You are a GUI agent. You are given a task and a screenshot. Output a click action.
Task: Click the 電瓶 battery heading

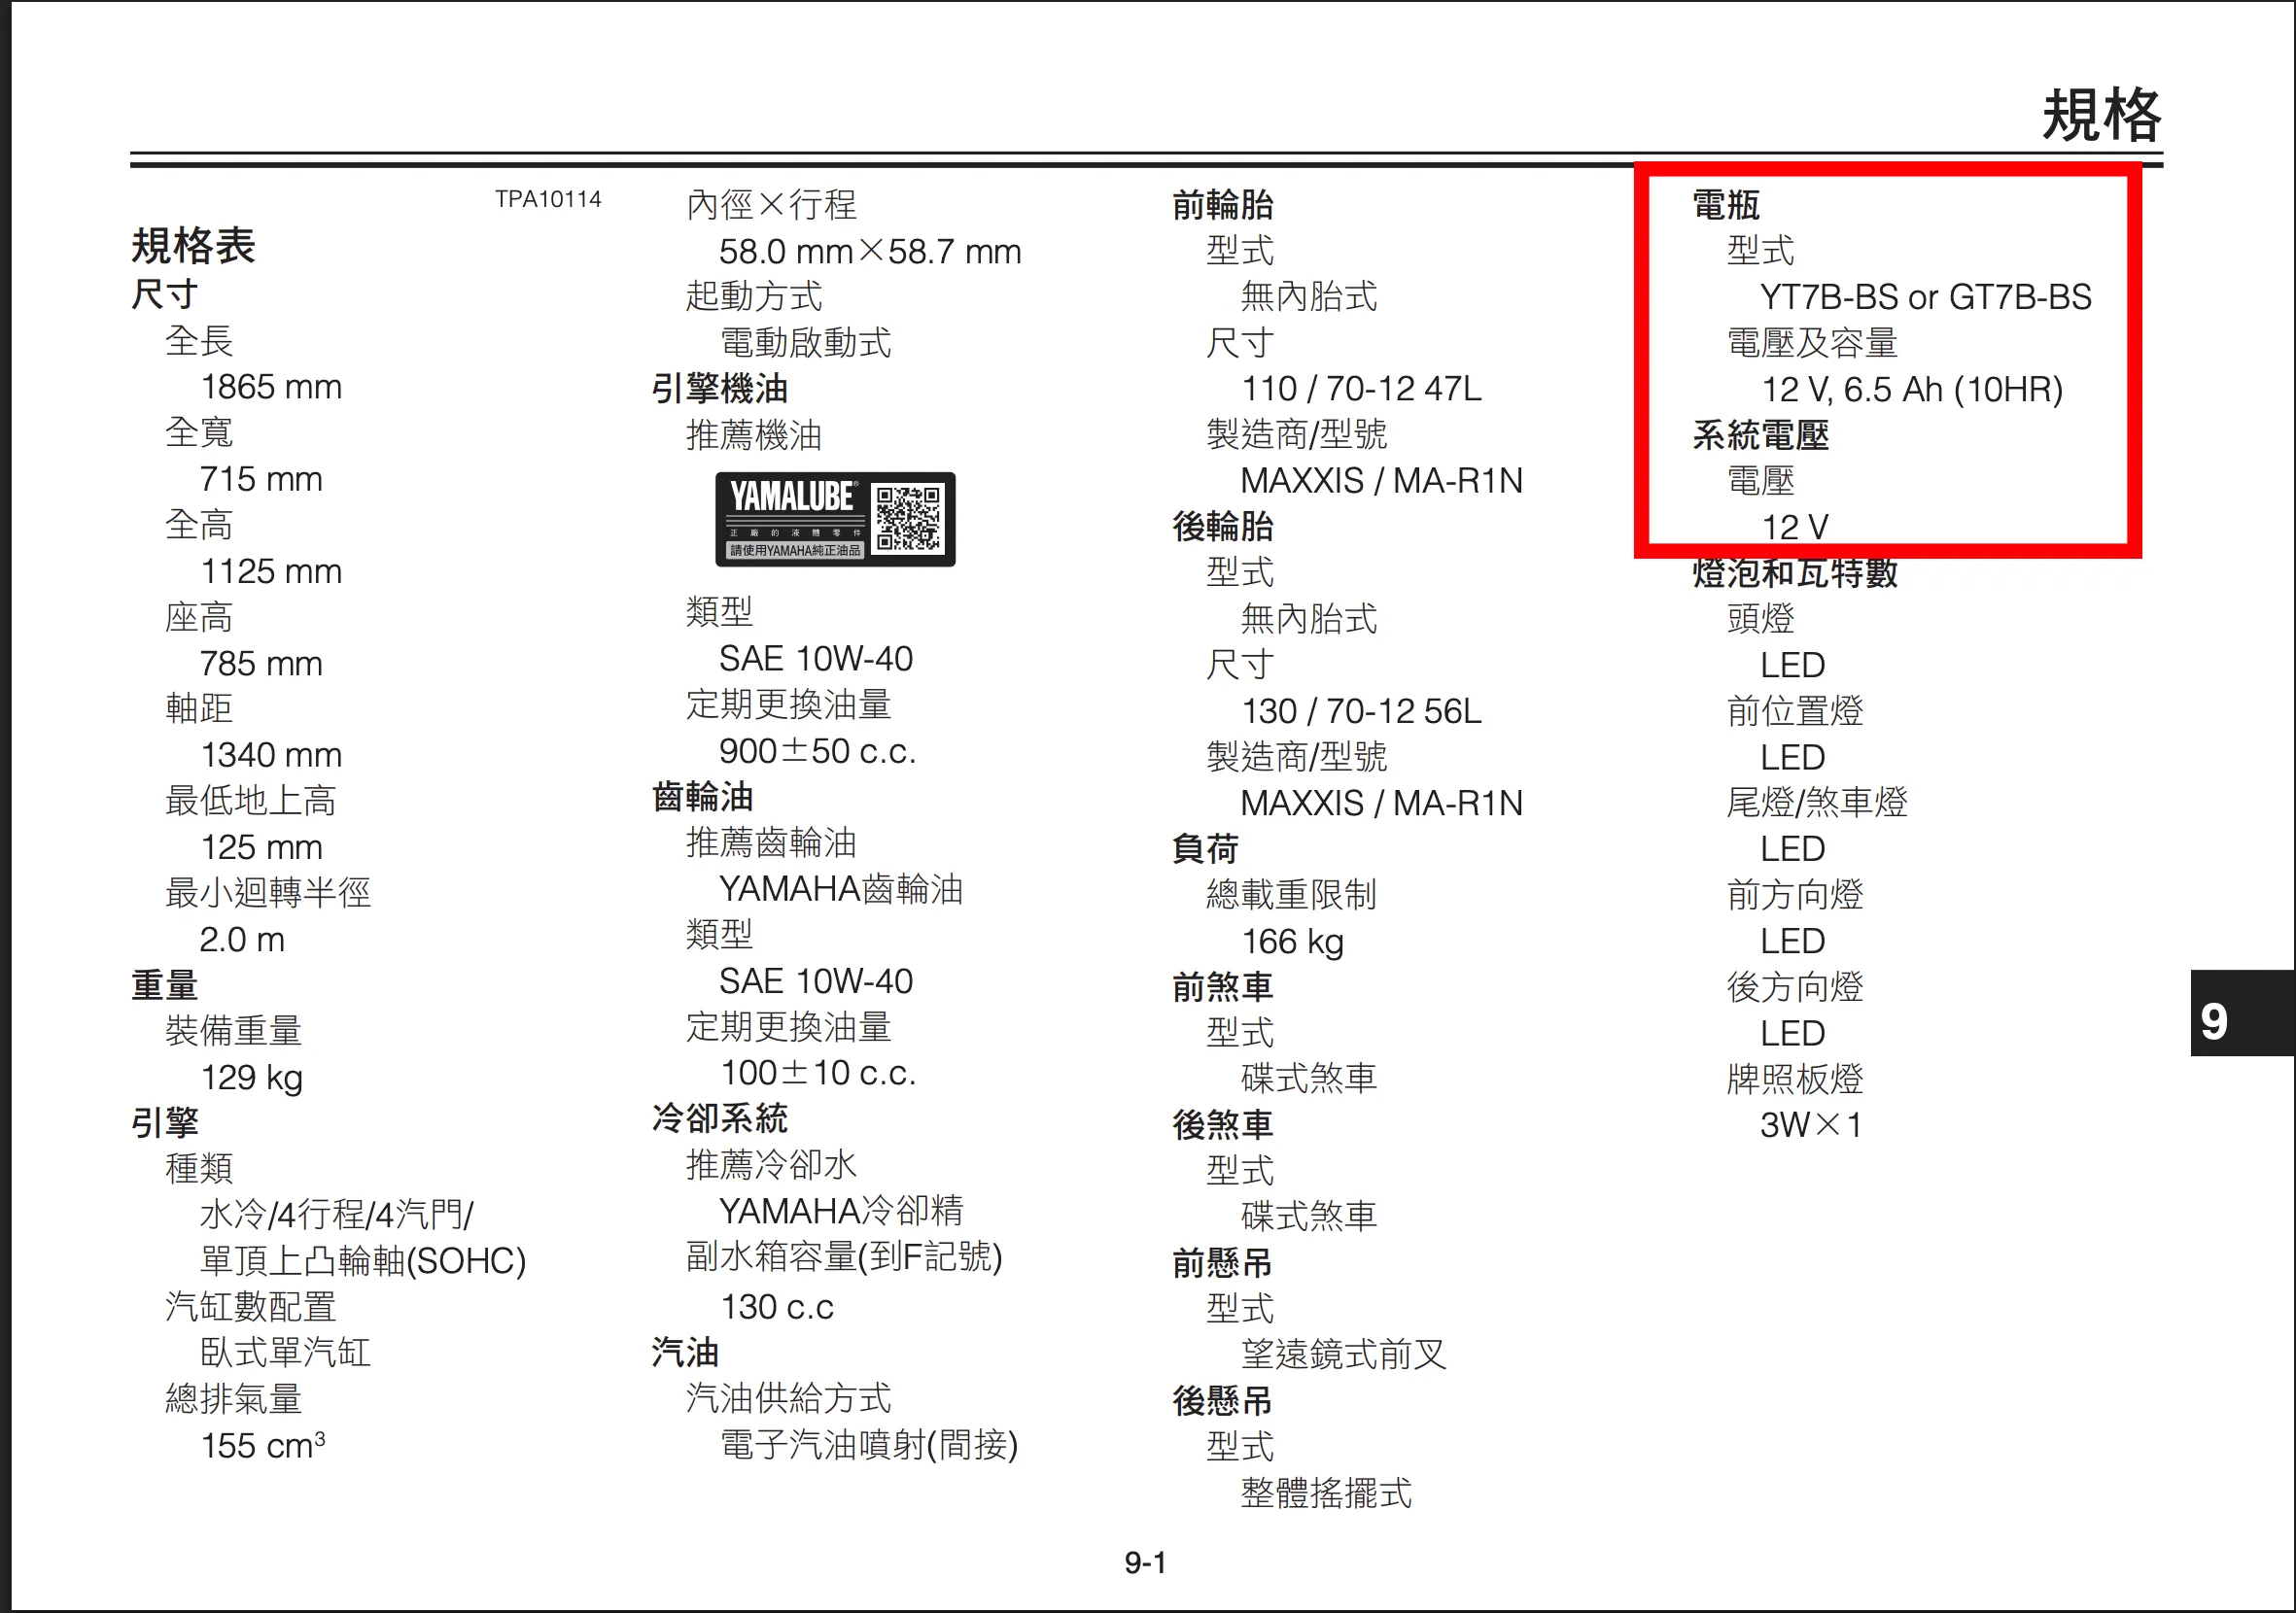pos(1726,205)
